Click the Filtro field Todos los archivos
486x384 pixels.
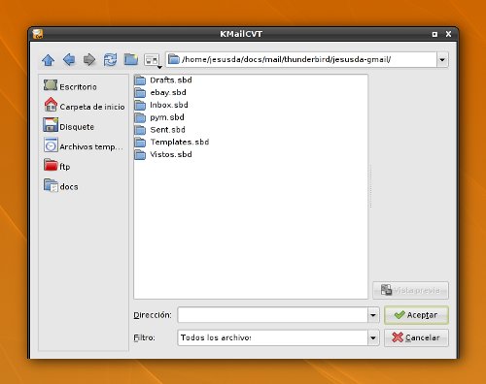pos(272,337)
